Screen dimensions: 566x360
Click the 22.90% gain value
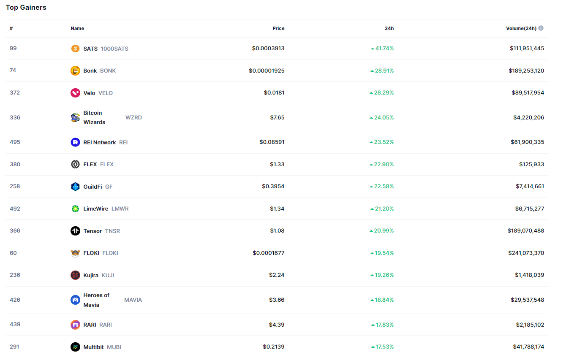pyautogui.click(x=381, y=164)
